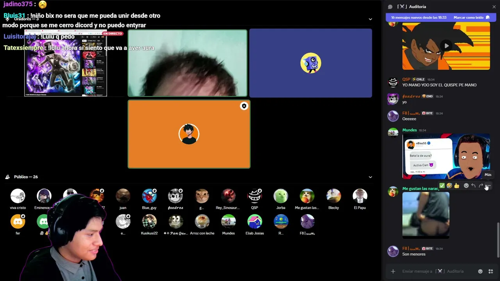Open juan's audience avatar

click(123, 196)
